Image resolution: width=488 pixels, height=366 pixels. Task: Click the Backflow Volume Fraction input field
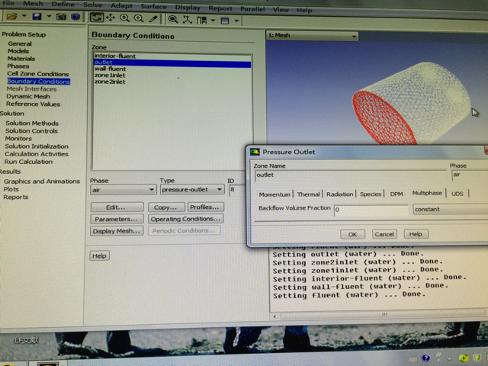[371, 210]
